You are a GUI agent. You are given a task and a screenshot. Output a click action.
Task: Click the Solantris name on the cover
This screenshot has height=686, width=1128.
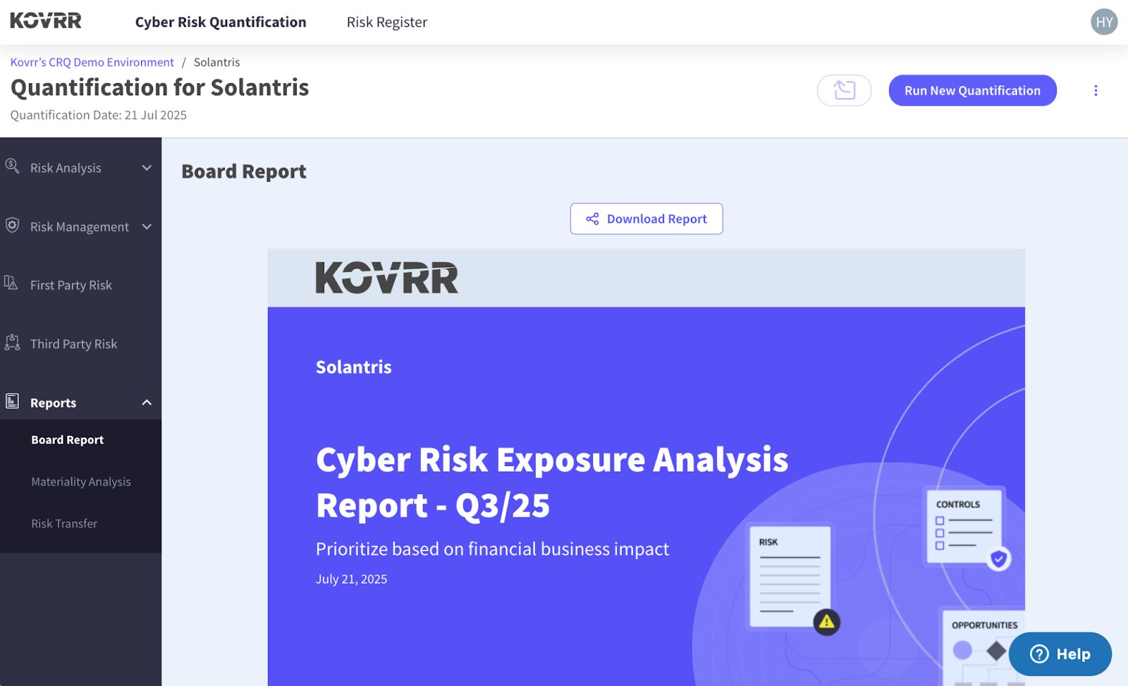(x=354, y=367)
